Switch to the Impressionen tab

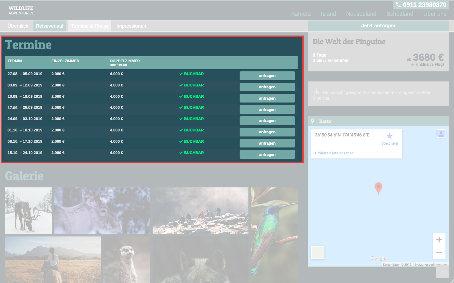point(131,26)
